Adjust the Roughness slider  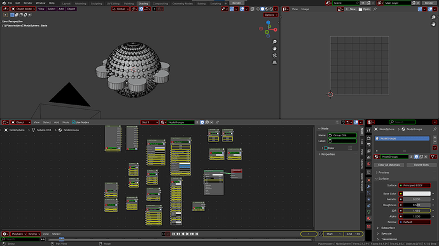[x=417, y=205]
